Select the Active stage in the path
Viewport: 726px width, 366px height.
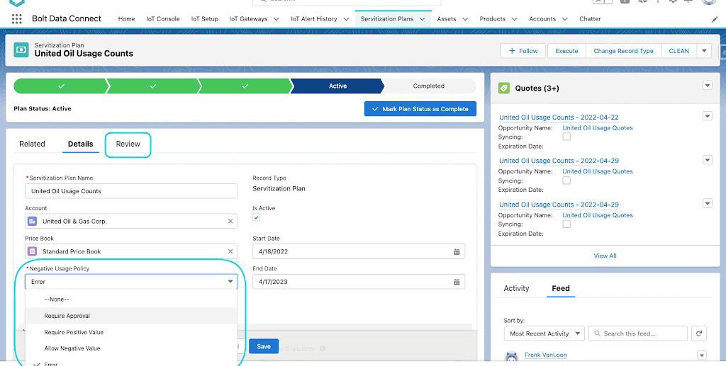pos(337,86)
